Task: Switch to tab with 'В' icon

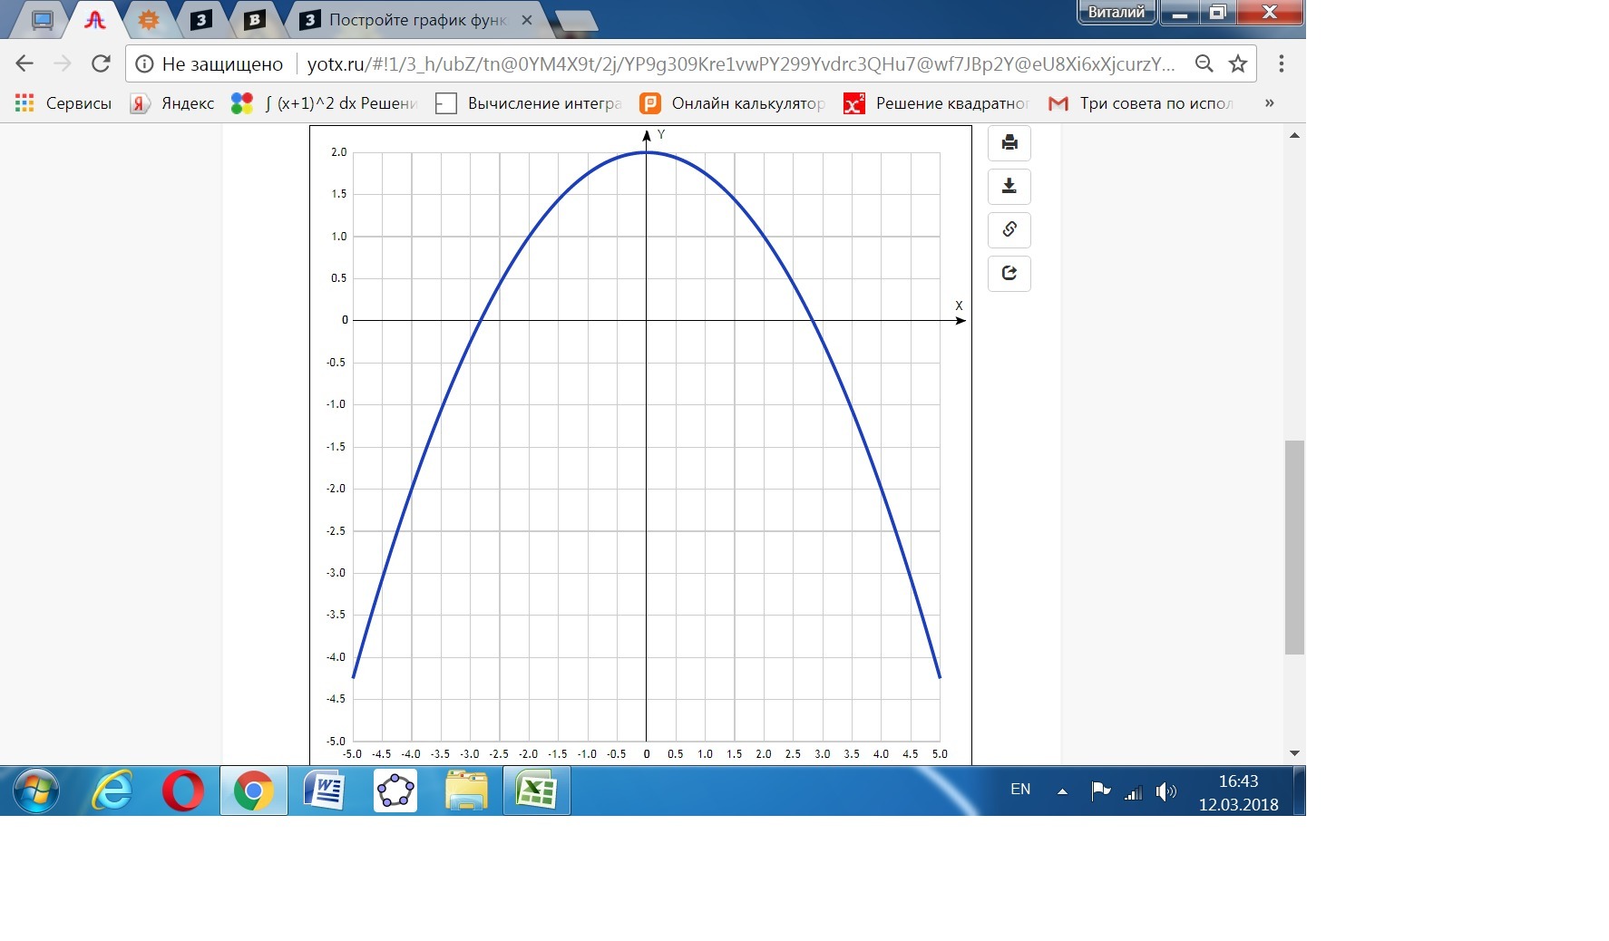Action: [255, 20]
